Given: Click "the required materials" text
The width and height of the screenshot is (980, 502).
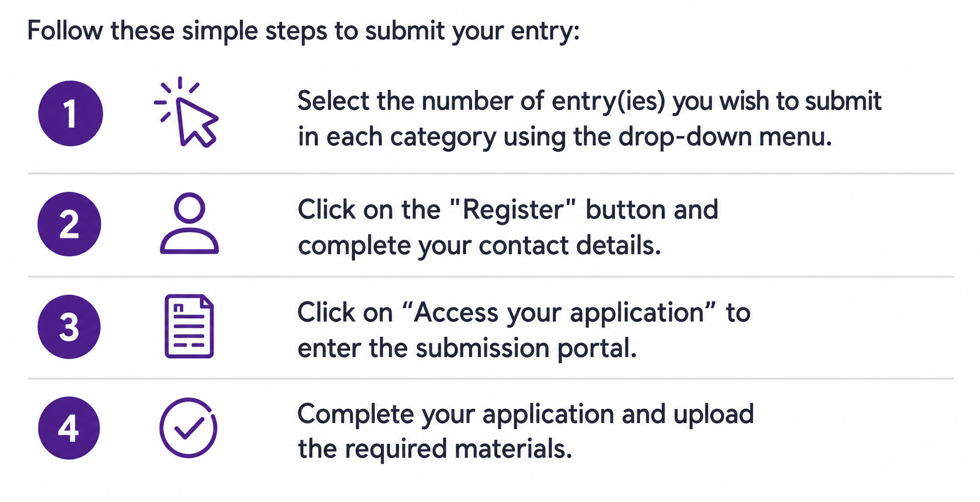Looking at the screenshot, I should [435, 449].
